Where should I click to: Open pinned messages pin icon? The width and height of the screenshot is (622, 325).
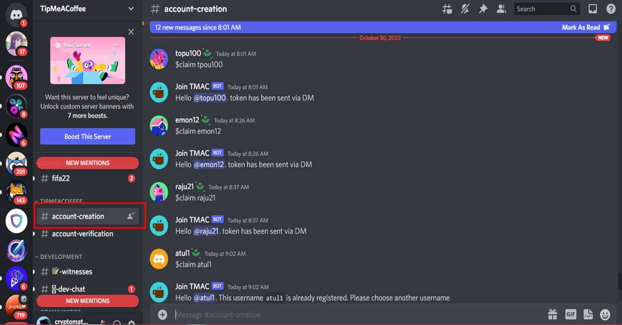483,9
